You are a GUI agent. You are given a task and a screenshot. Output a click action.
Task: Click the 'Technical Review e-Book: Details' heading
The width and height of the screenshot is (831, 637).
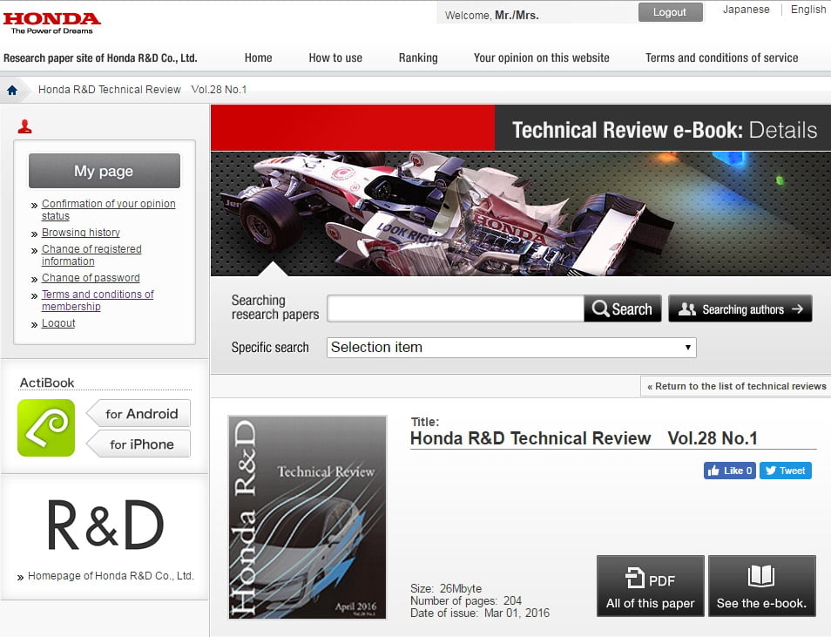(665, 130)
